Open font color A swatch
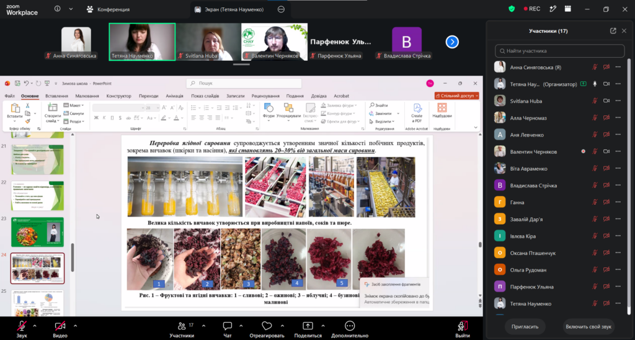The height and width of the screenshot is (340, 635). pyautogui.click(x=176, y=118)
